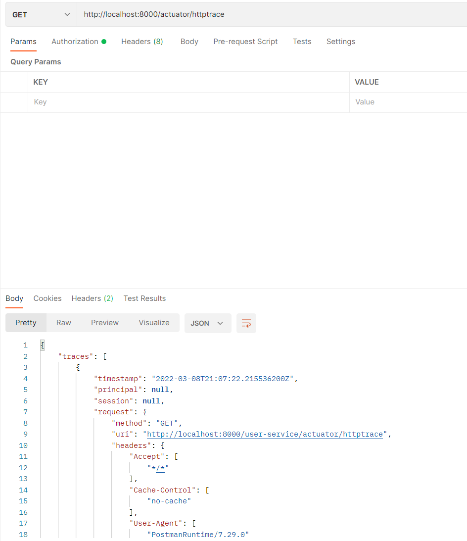The image size is (467, 541).
Task: Open the Pre-request Script tab
Action: point(245,42)
